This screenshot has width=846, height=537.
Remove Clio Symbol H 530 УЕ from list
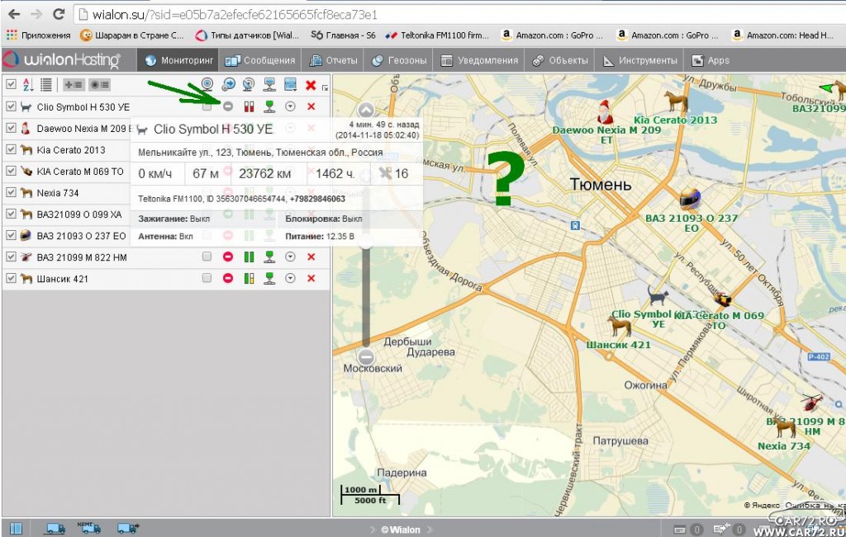pyautogui.click(x=311, y=106)
